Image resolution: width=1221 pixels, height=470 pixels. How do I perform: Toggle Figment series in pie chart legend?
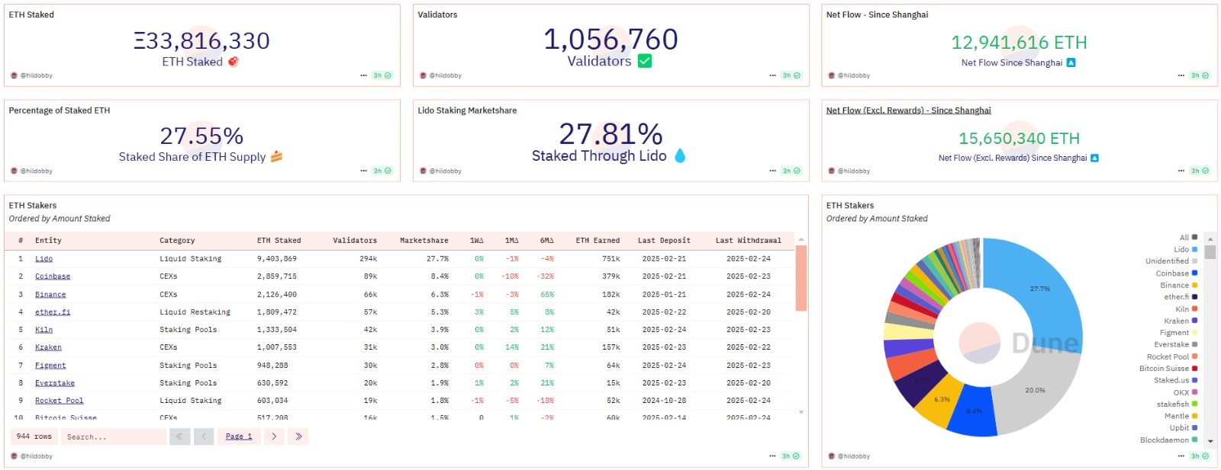1178,332
